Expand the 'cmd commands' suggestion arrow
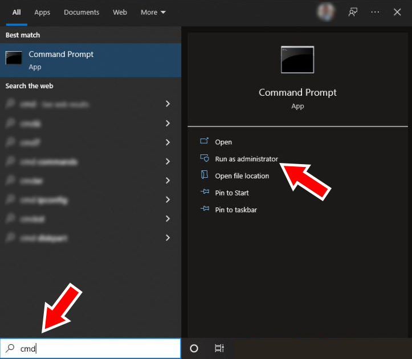Viewport: 412px width, 359px height. tap(168, 161)
